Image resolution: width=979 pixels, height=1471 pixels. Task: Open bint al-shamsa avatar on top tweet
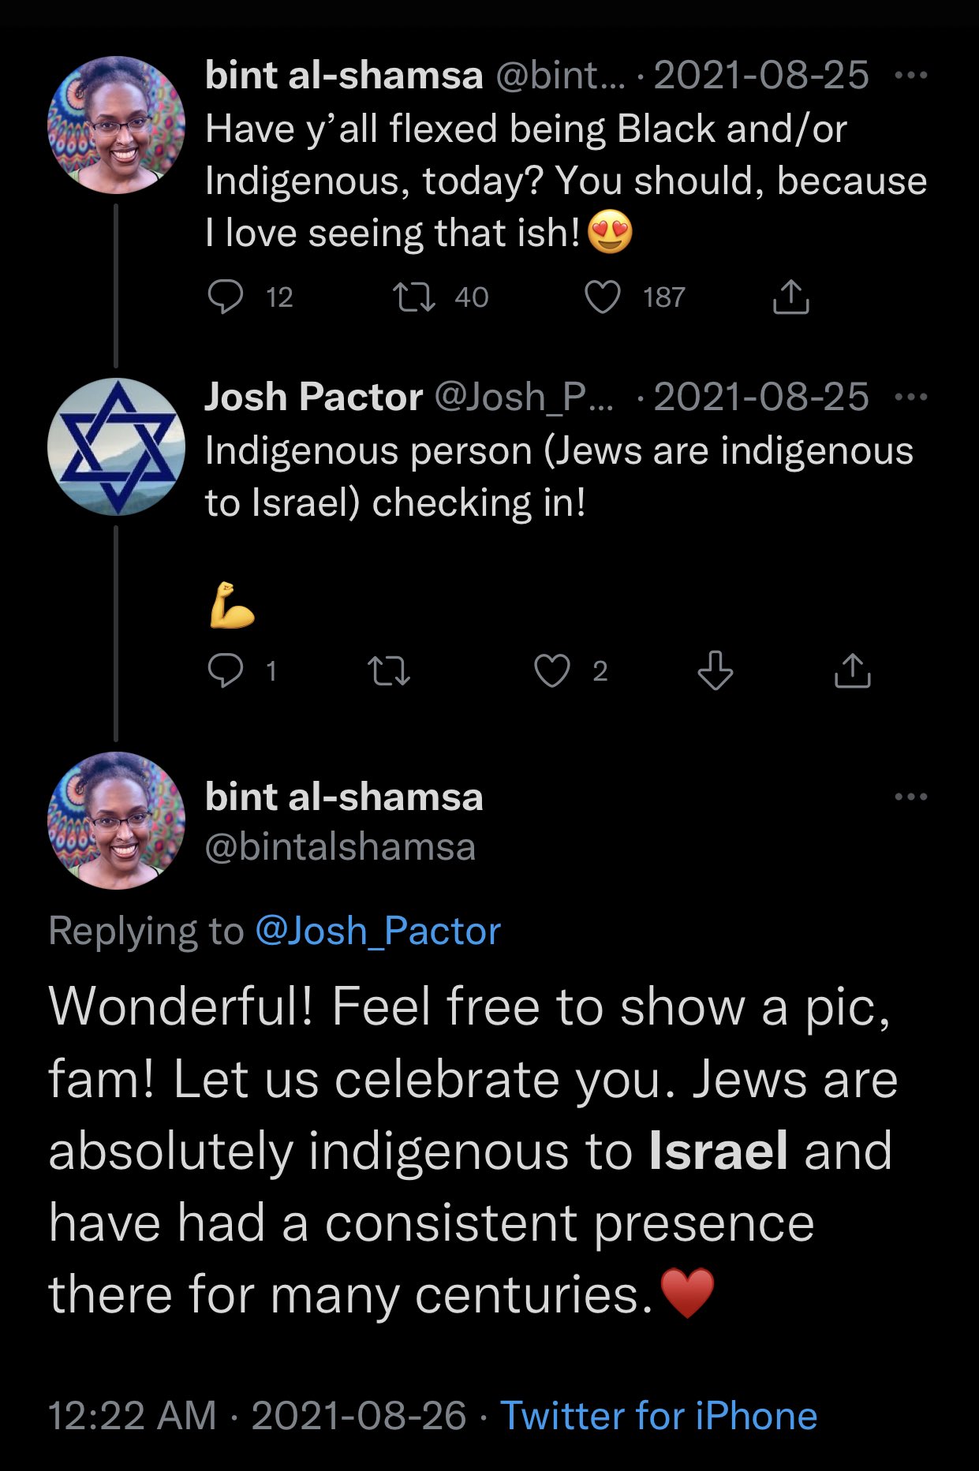117,125
